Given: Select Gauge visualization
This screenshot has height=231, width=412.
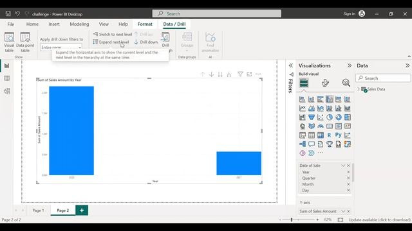Looking at the screenshot, I should 321,126.
